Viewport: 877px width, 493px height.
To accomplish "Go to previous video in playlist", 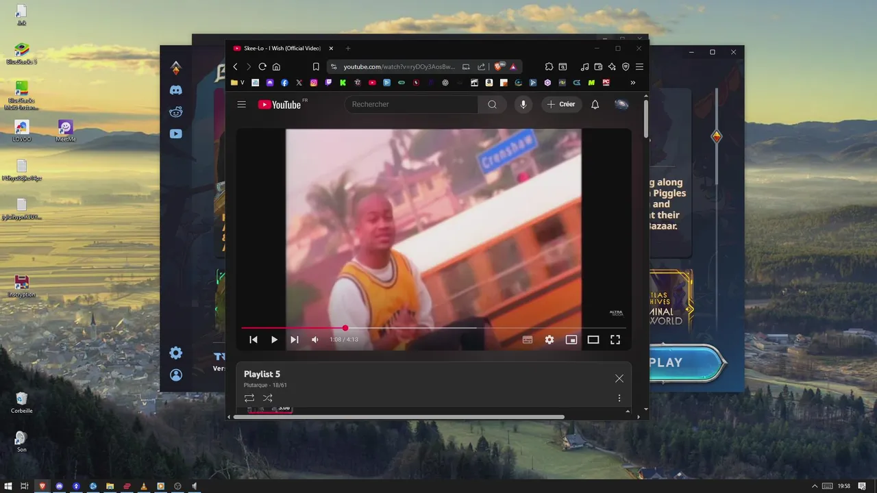I will pos(254,340).
